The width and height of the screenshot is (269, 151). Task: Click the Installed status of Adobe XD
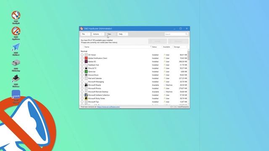[x=155, y=62]
